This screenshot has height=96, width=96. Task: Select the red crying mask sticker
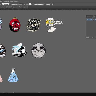click(15, 25)
